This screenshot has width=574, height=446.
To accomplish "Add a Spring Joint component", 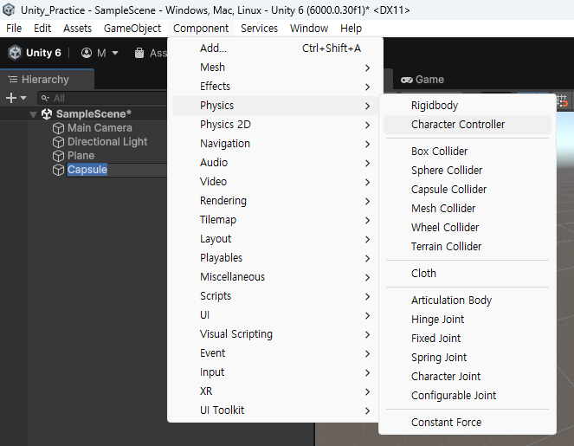I will pos(468,358).
